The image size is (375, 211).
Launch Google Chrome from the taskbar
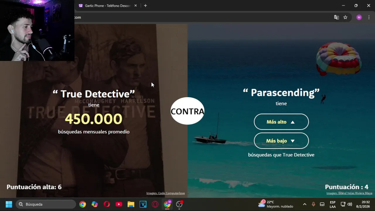click(x=83, y=204)
